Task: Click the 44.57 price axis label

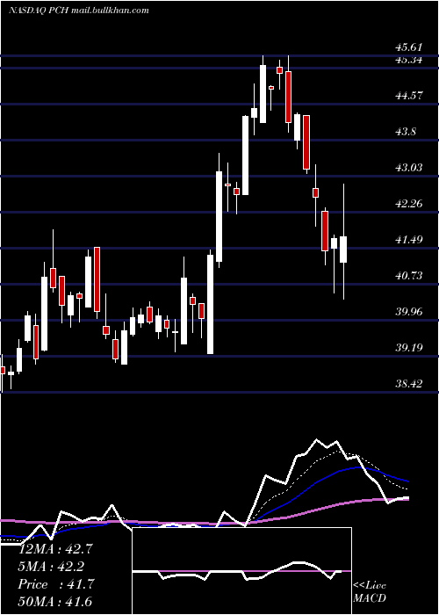Action: coord(409,95)
